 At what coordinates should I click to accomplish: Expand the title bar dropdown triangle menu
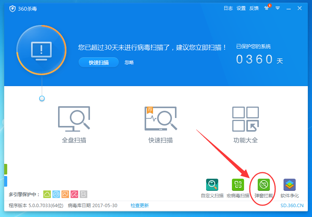coord(277,8)
